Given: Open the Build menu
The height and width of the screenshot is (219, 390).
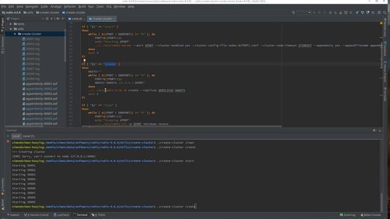Looking at the screenshot, I should point(82,7).
